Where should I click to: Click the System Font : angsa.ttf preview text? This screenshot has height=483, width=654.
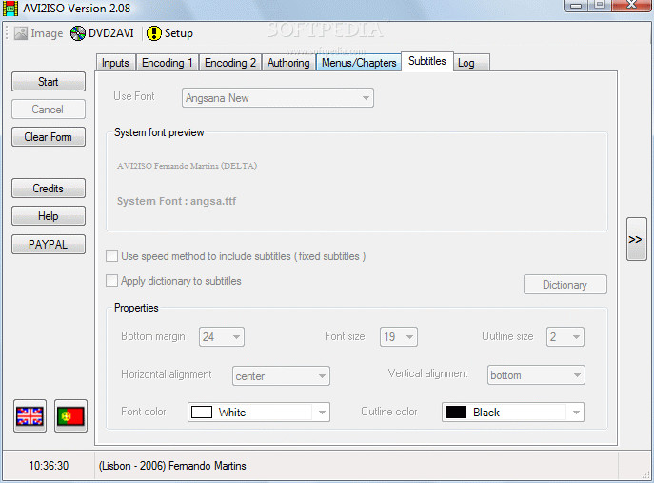(x=176, y=201)
